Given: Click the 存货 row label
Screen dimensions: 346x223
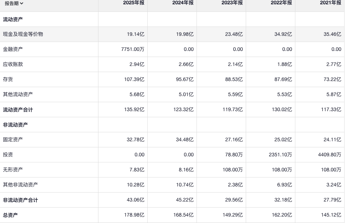Looking at the screenshot, I should tap(8, 79).
